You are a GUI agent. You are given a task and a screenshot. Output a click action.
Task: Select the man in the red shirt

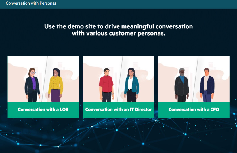click(x=106, y=85)
